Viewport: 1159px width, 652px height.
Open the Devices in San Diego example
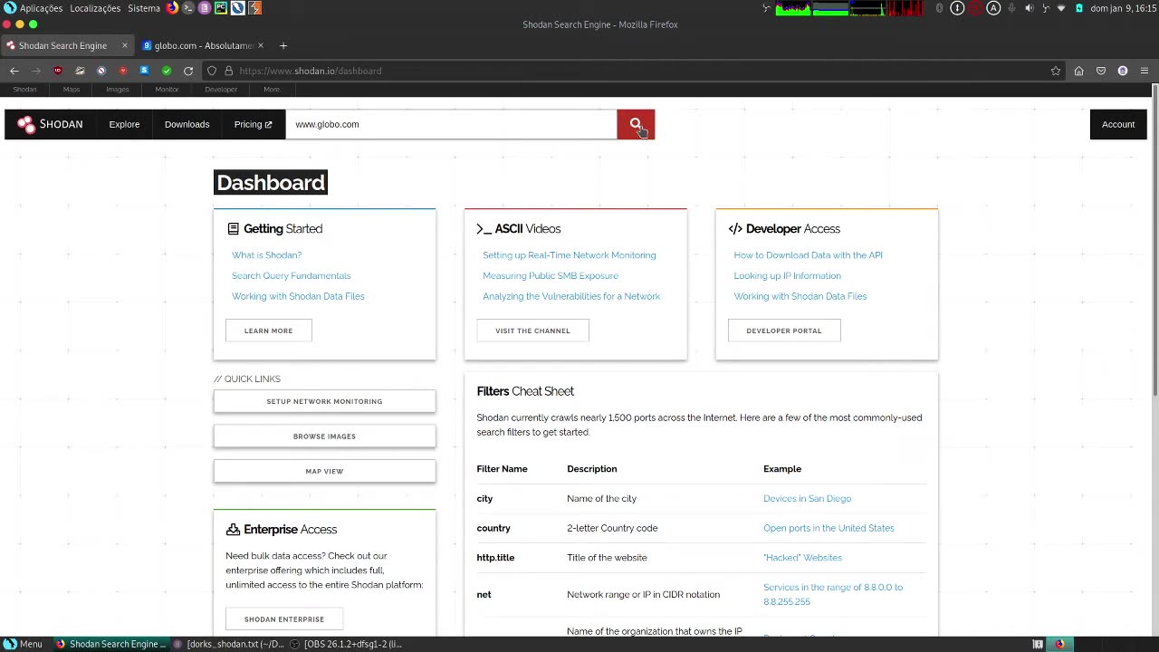(807, 499)
